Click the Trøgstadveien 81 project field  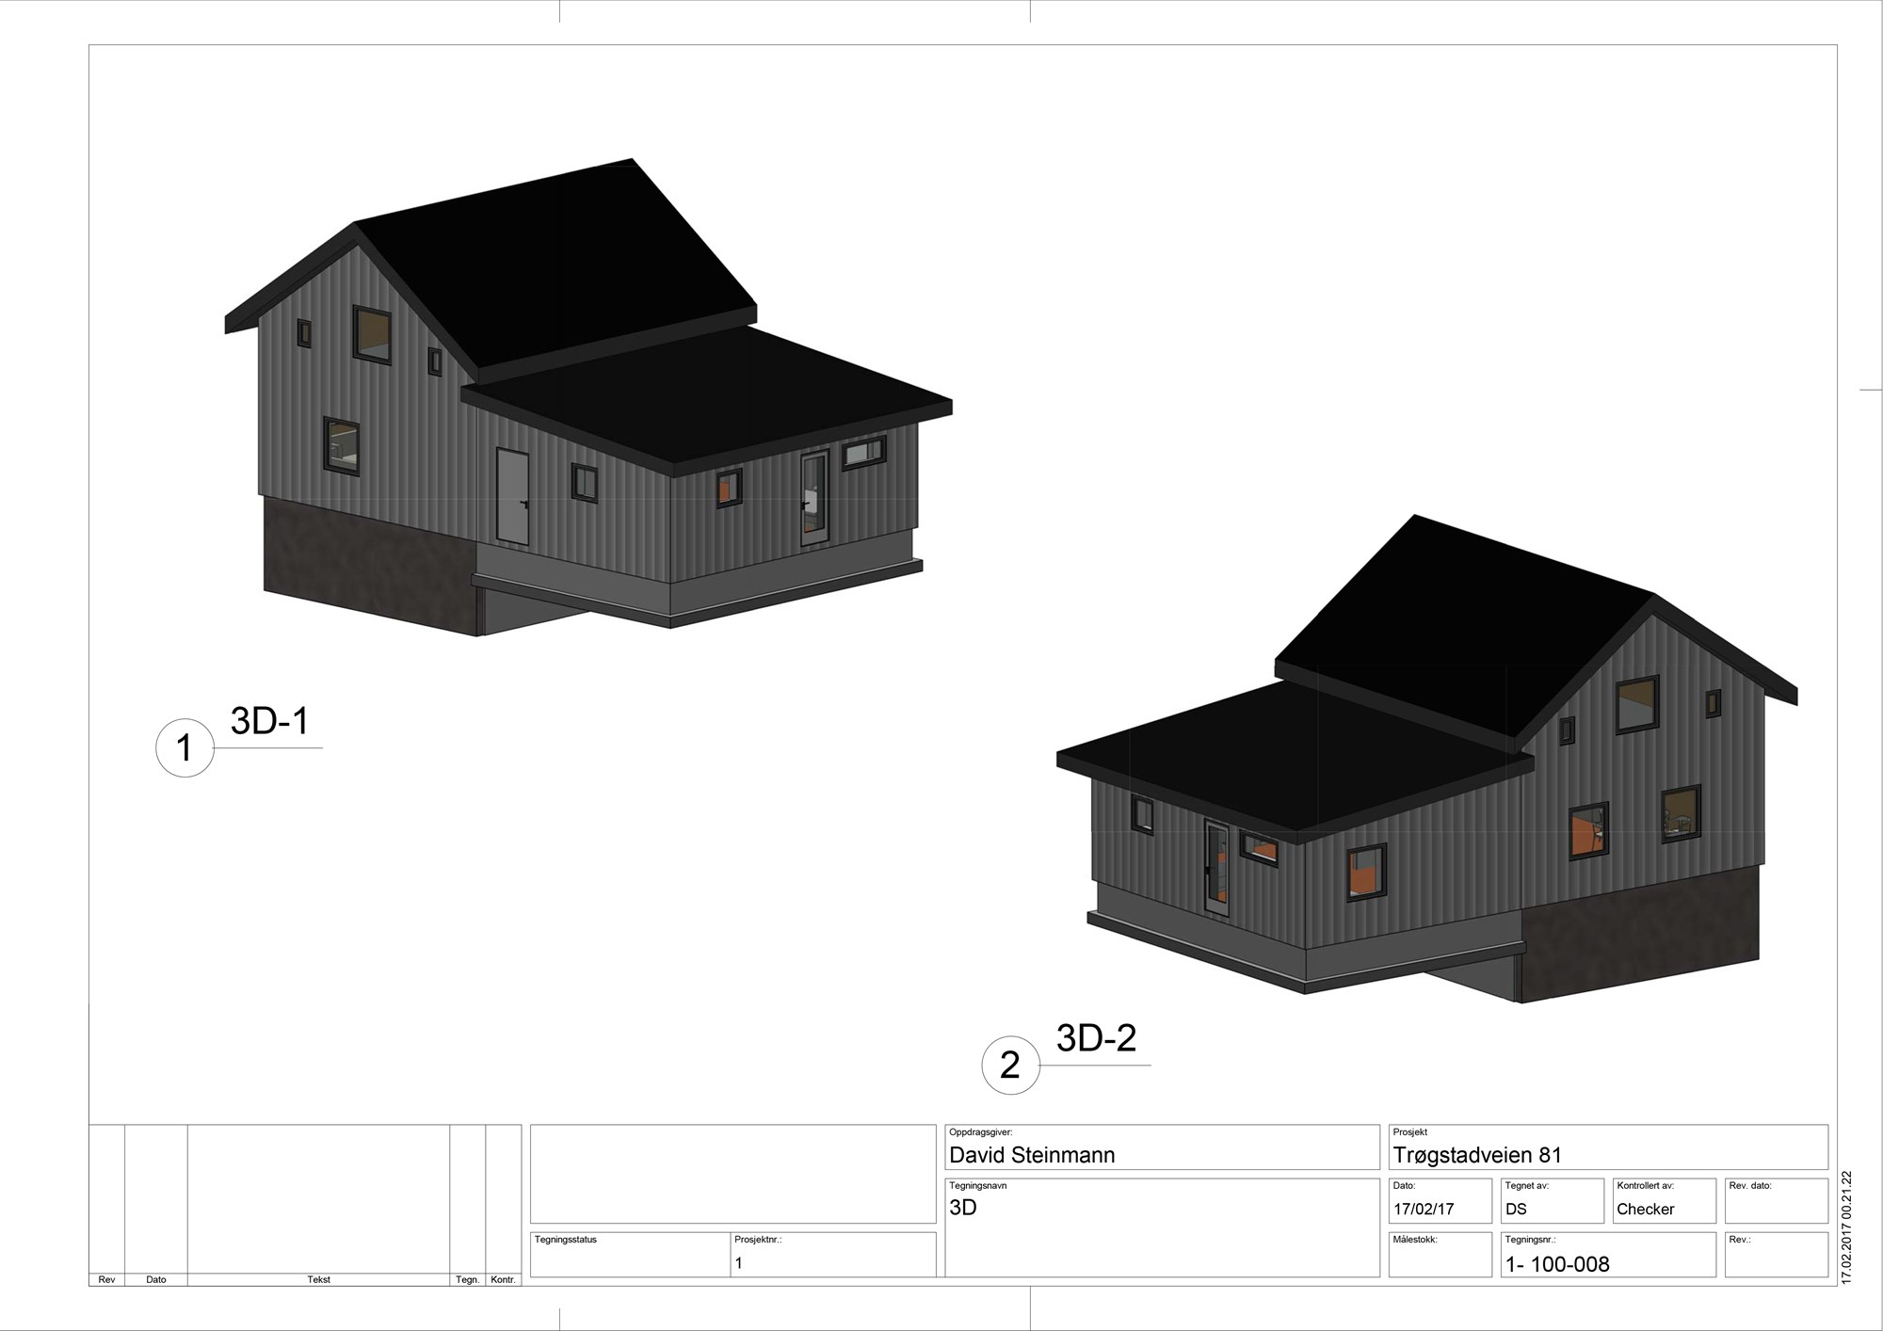coord(1477,1155)
